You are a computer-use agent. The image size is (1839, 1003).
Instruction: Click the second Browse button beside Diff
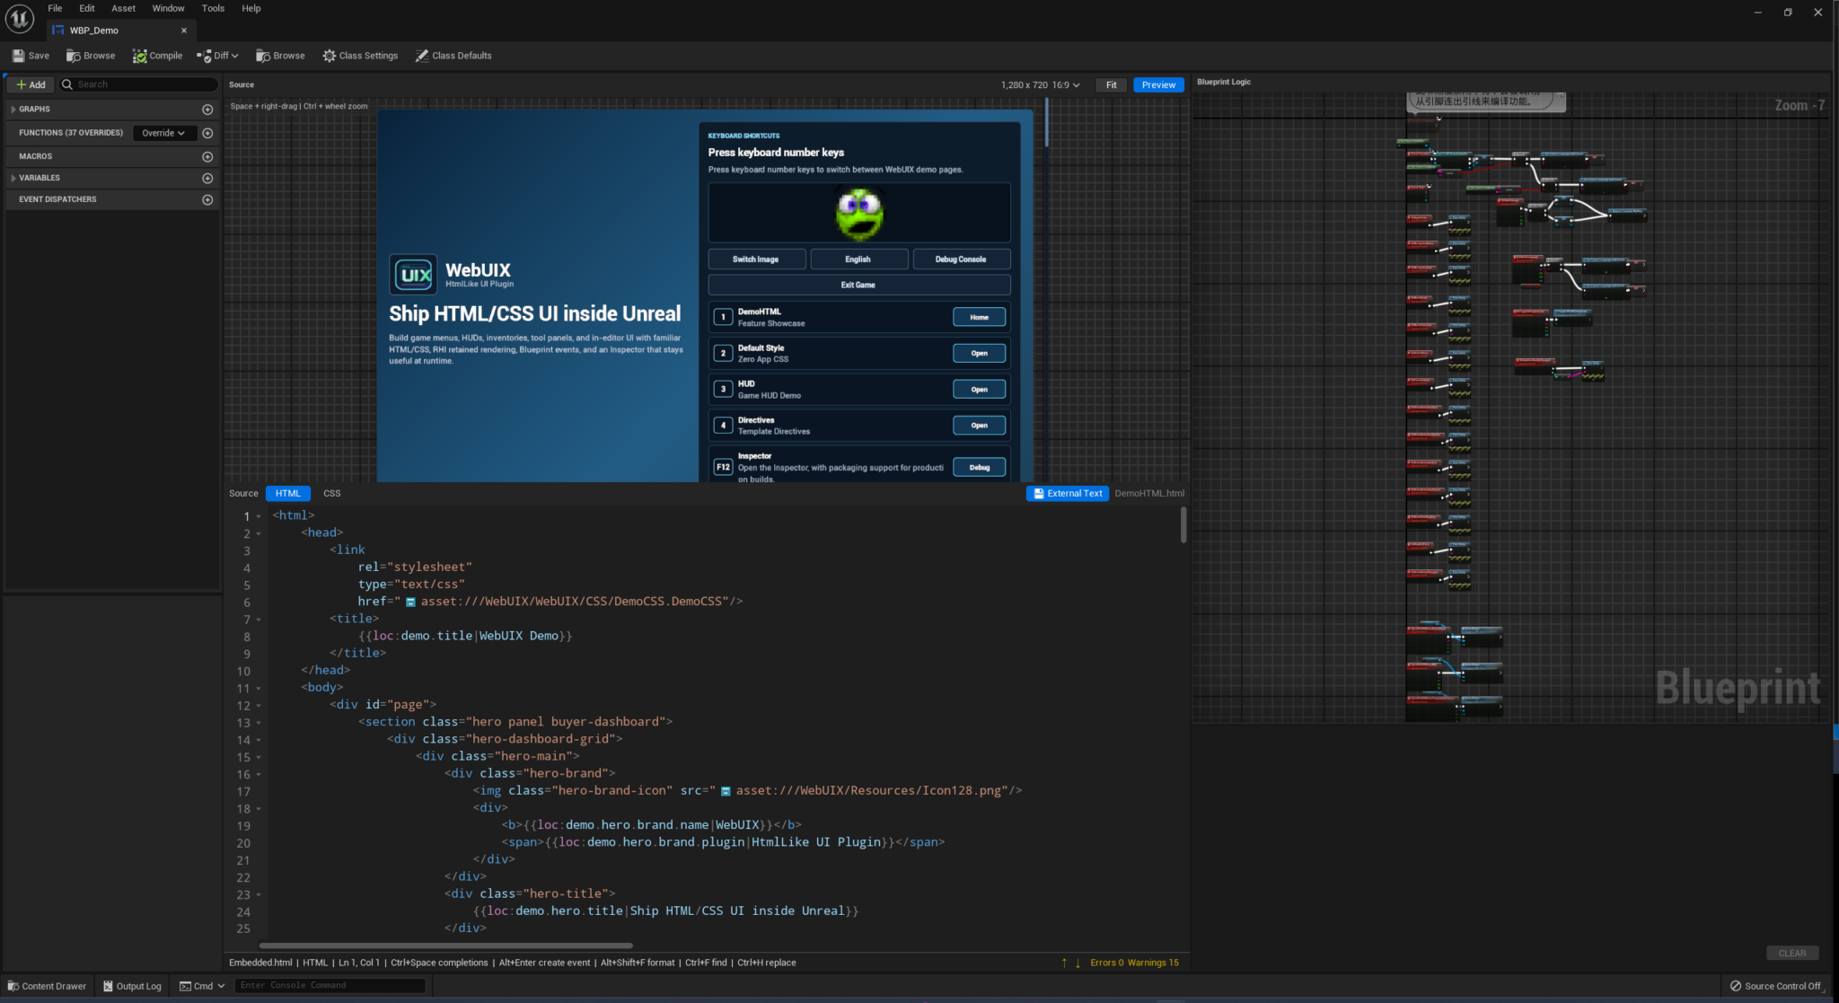280,56
